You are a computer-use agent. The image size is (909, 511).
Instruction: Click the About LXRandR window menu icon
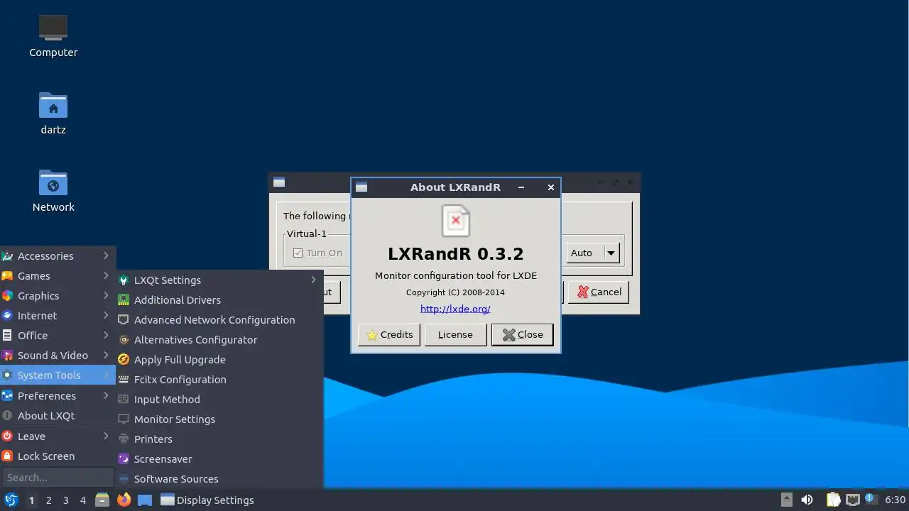pyautogui.click(x=361, y=187)
